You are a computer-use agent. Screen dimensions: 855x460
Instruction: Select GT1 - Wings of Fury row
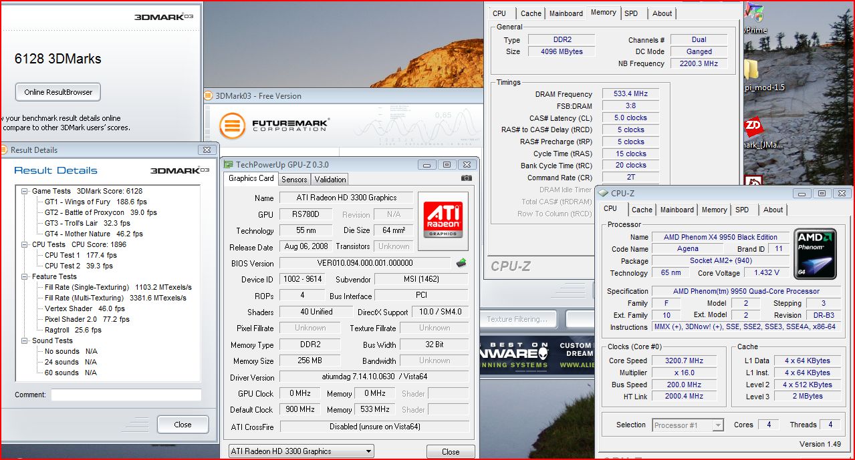click(x=96, y=202)
